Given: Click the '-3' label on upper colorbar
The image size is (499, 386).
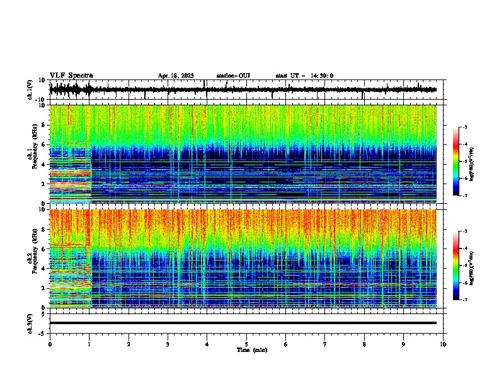Looking at the screenshot, I should [x=465, y=127].
